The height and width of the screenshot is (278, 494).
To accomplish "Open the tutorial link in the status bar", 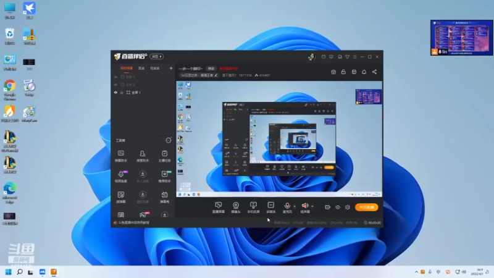I will tap(133, 222).
